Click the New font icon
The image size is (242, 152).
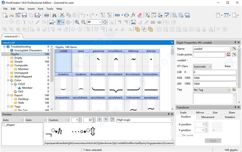click(x=5, y=15)
